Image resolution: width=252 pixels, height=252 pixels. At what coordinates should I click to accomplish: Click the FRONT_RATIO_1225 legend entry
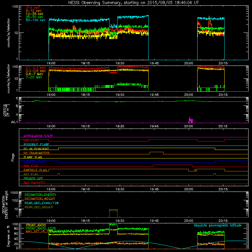coord(41,228)
